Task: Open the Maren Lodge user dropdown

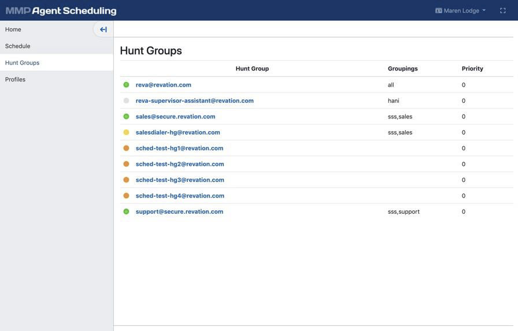Action: (x=460, y=10)
